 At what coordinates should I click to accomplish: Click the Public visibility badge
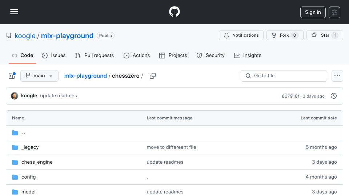click(105, 36)
